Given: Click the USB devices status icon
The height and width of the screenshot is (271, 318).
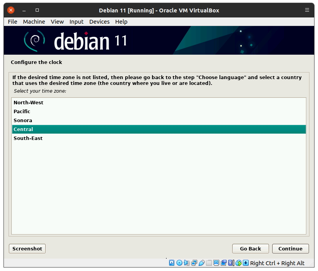Looking at the screenshot, I should (201, 263).
